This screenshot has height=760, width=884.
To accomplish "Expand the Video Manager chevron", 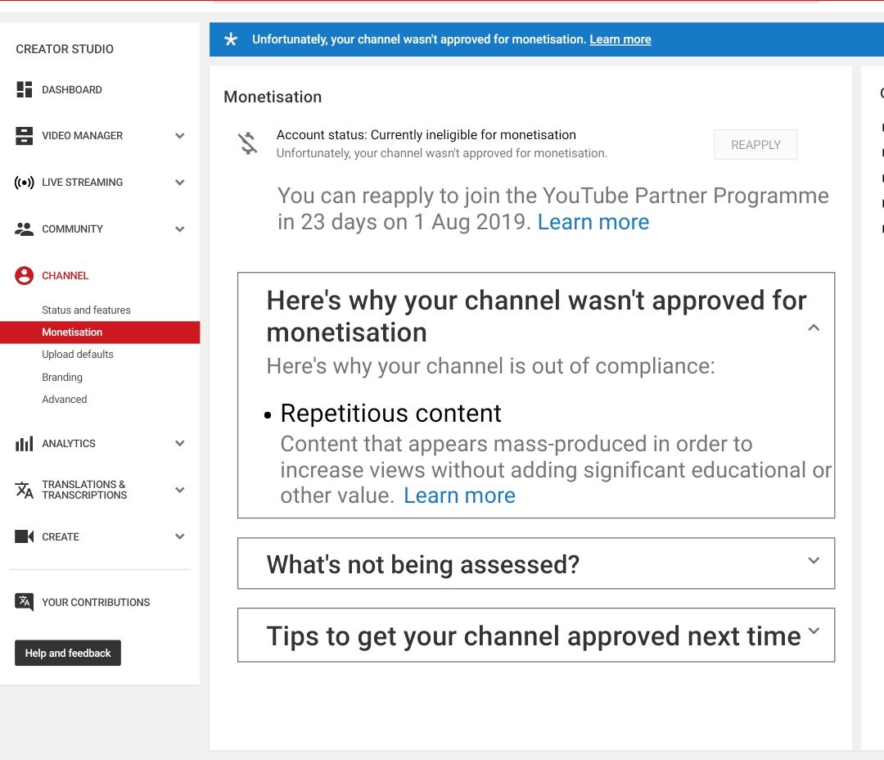I will [180, 136].
